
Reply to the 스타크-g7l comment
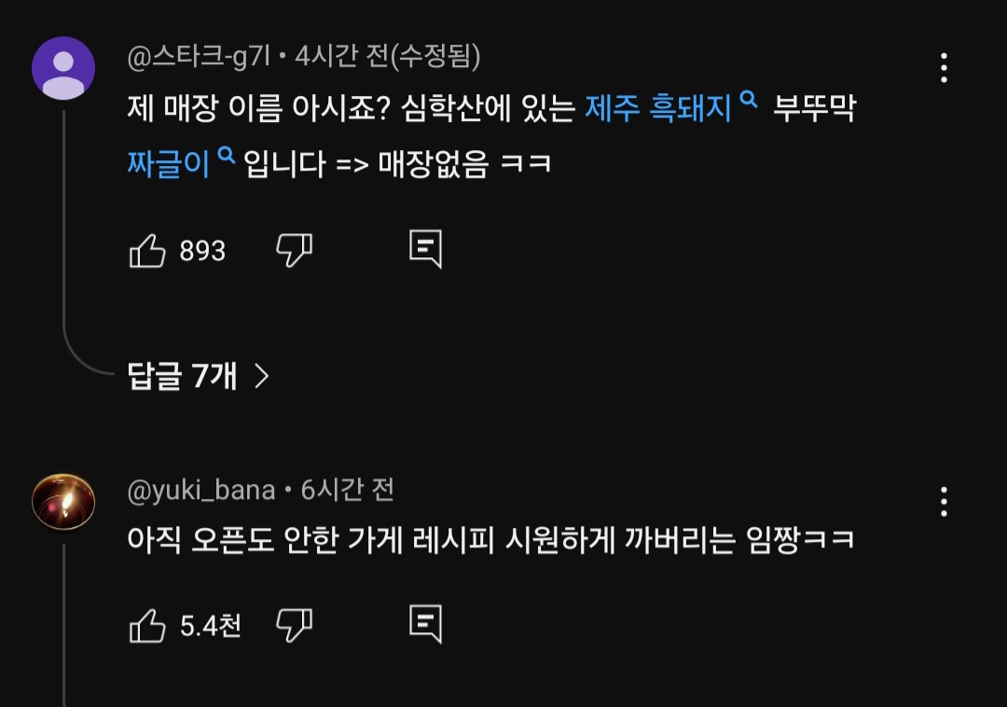[425, 249]
